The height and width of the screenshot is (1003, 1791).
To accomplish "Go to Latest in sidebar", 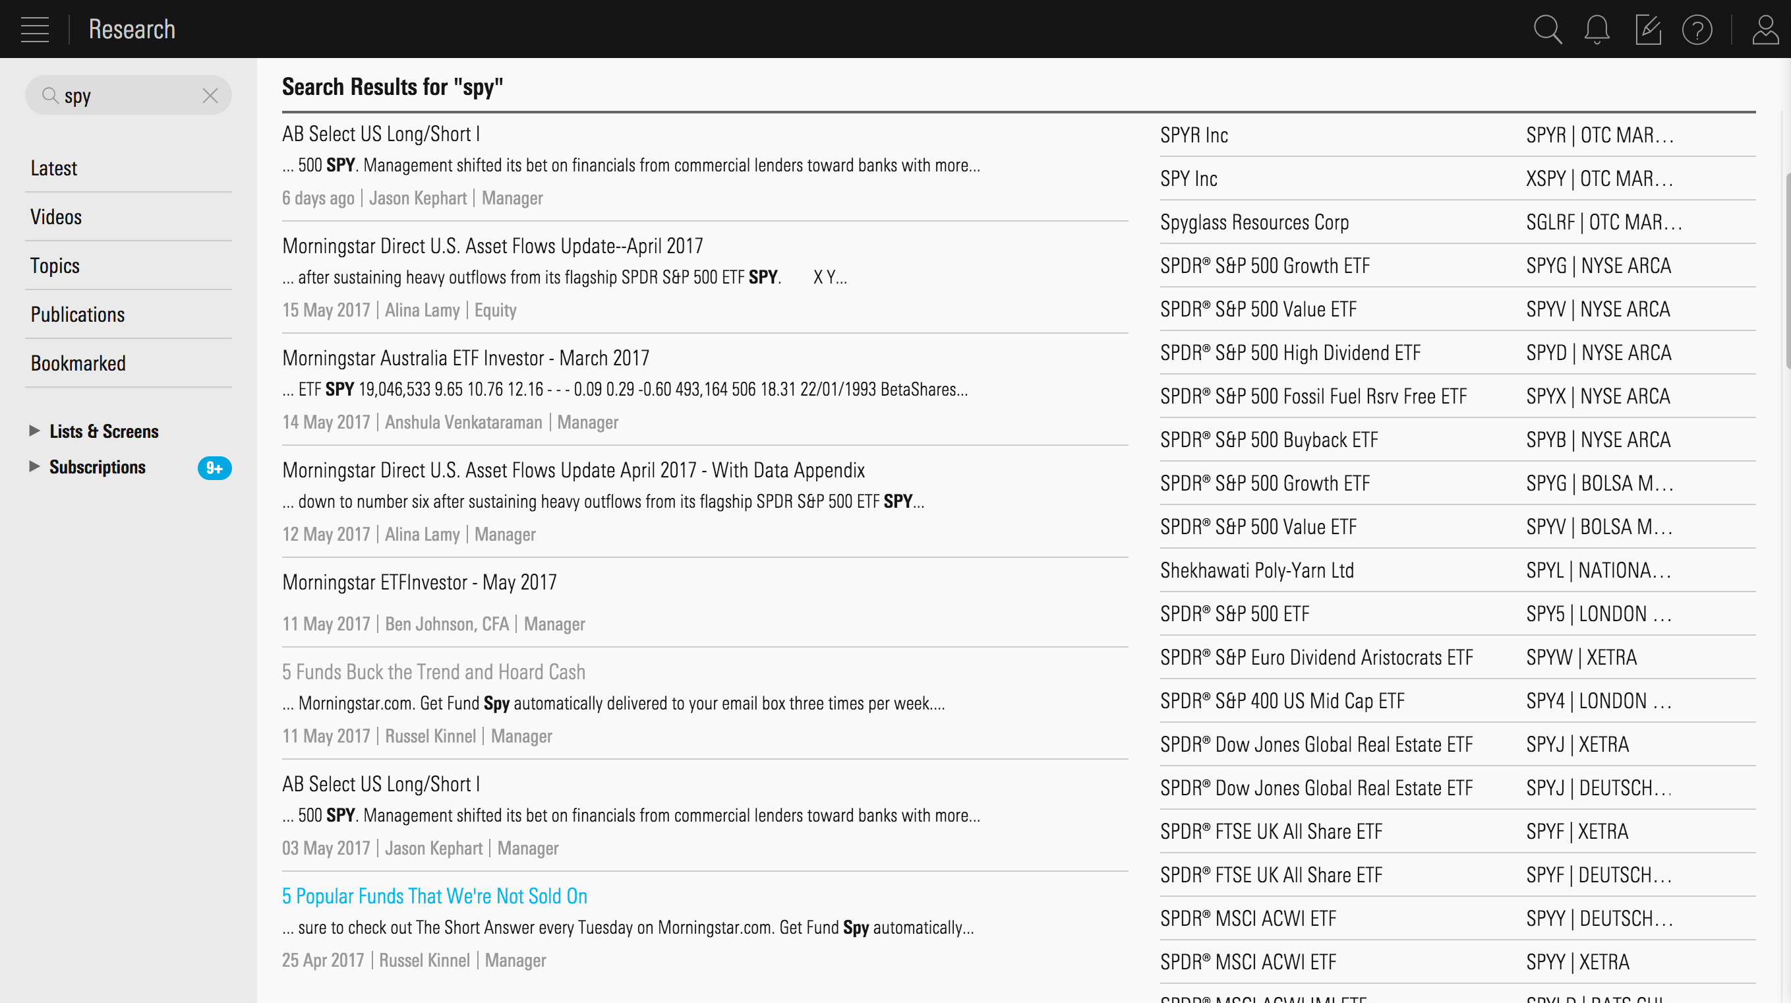I will [129, 168].
